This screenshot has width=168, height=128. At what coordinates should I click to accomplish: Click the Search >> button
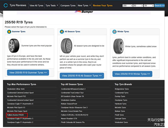[x=159, y=6]
